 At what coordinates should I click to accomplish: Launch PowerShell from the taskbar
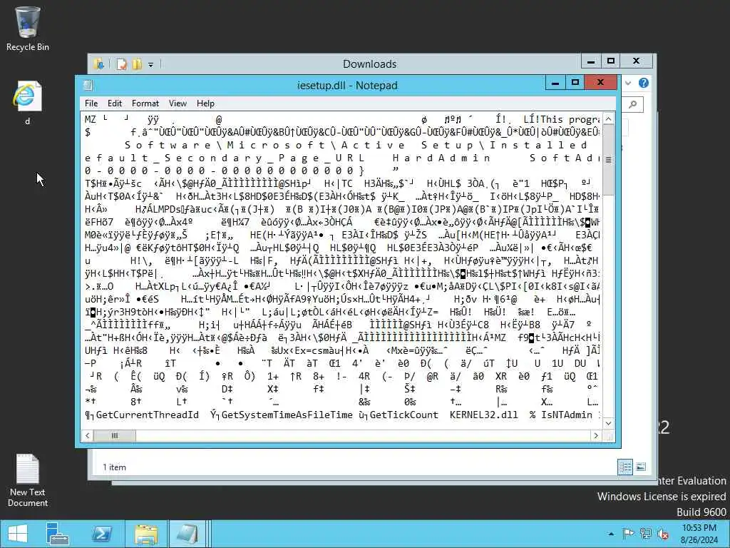(x=101, y=534)
